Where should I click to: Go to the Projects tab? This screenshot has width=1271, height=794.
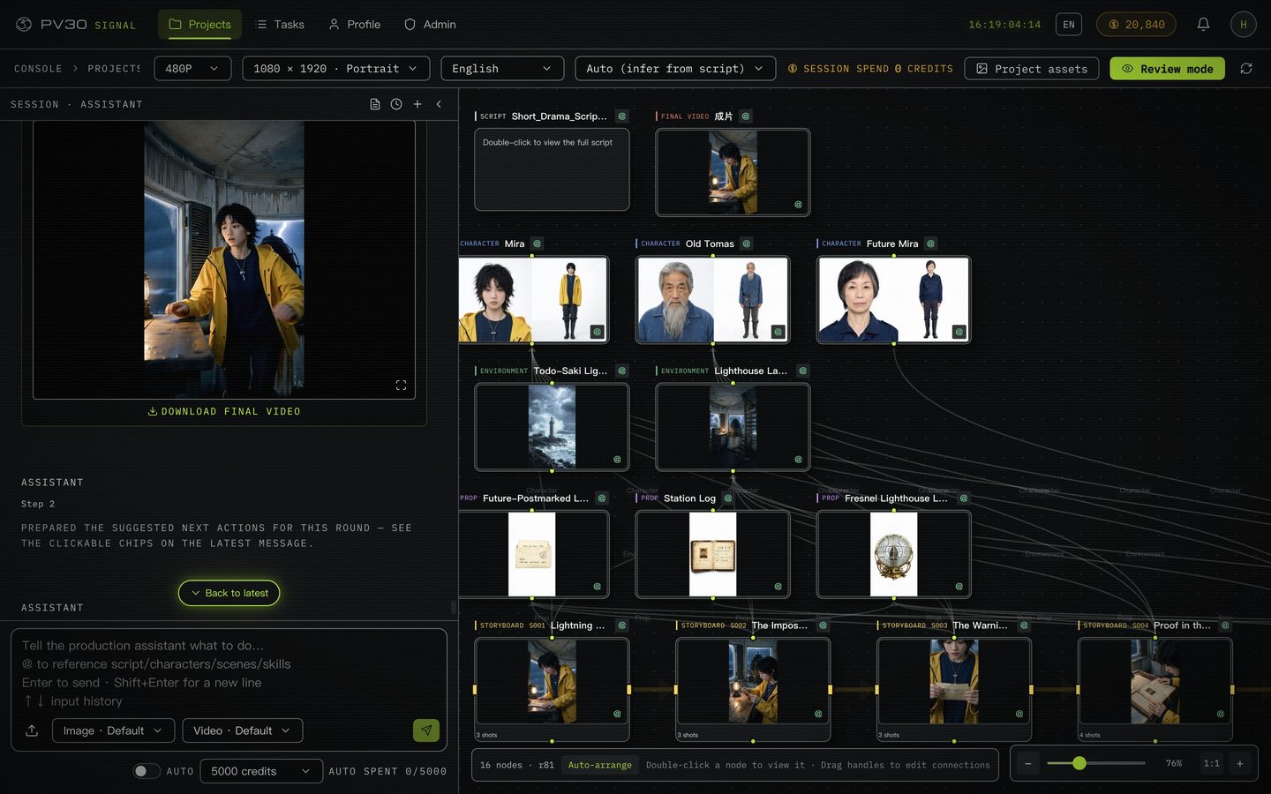click(199, 25)
